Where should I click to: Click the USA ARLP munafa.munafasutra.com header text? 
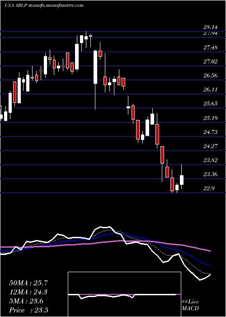(x=44, y=5)
